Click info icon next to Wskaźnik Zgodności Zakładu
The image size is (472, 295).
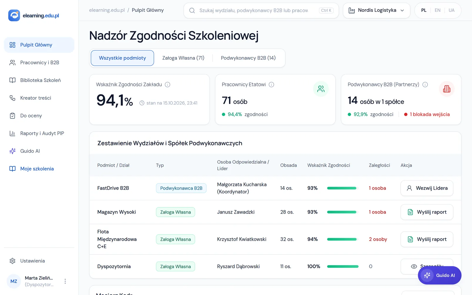(168, 85)
